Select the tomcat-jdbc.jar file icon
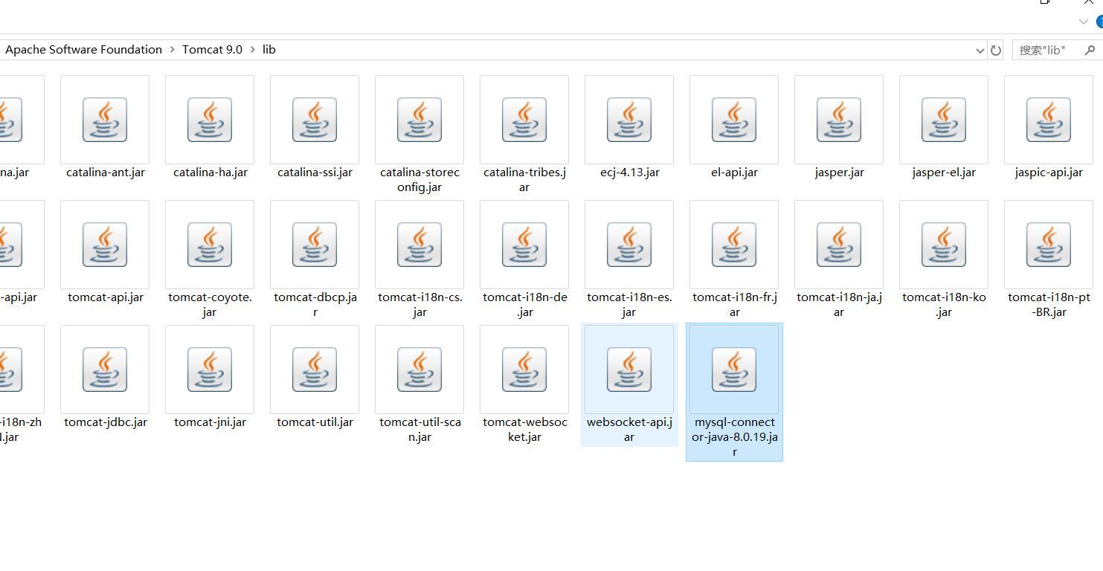Screen dimensions: 1103x571 click(105, 369)
